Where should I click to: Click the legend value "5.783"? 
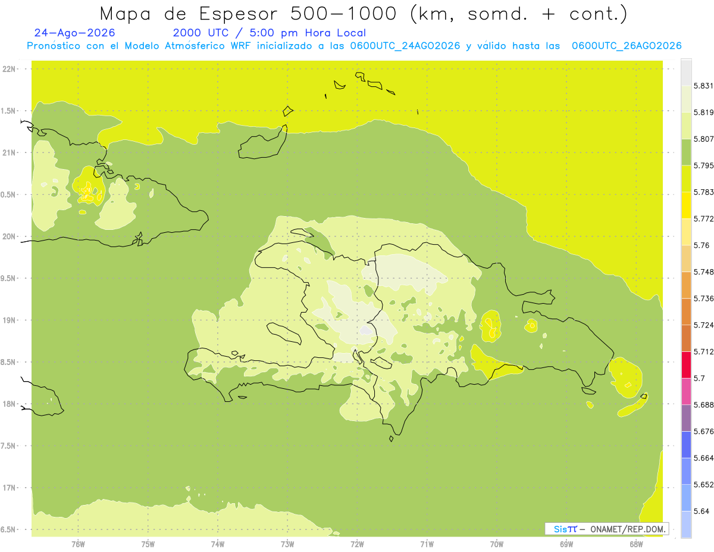click(703, 192)
